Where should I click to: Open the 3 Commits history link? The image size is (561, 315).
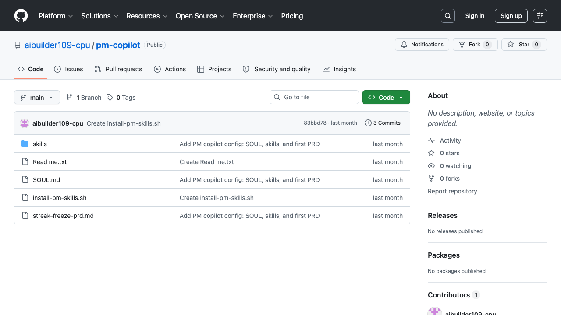tap(383, 123)
